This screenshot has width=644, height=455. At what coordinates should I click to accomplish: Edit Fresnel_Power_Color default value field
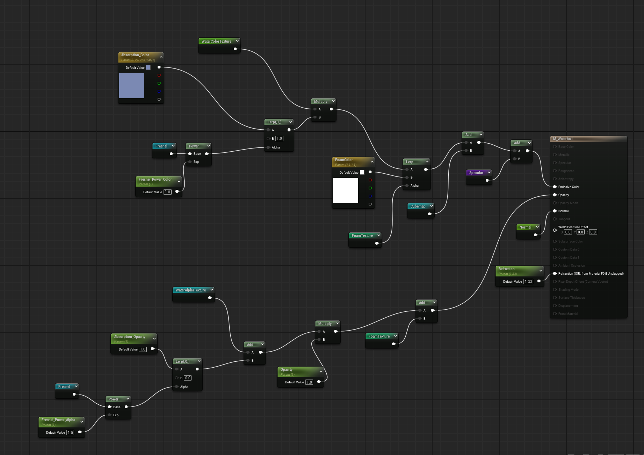(x=167, y=192)
